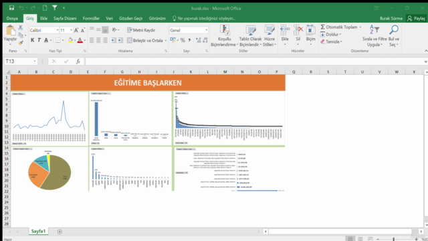
Task: Apply comma thousands separator style
Action: point(189,40)
